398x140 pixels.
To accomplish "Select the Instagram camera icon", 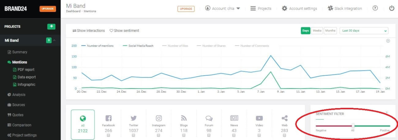I will coord(159,118).
